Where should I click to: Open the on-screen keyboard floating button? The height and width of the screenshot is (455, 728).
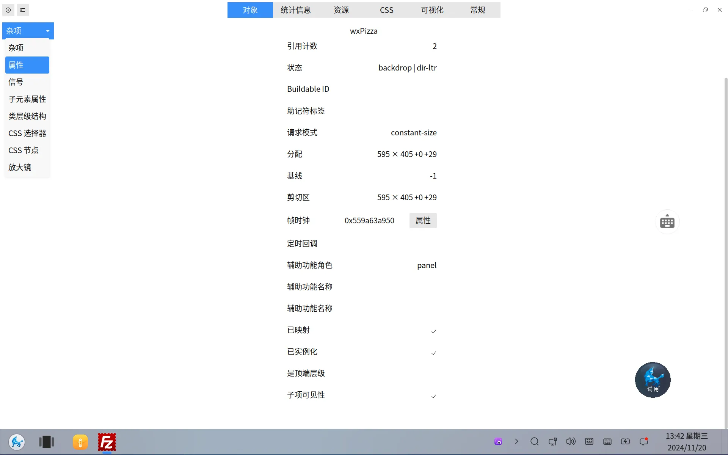667,222
